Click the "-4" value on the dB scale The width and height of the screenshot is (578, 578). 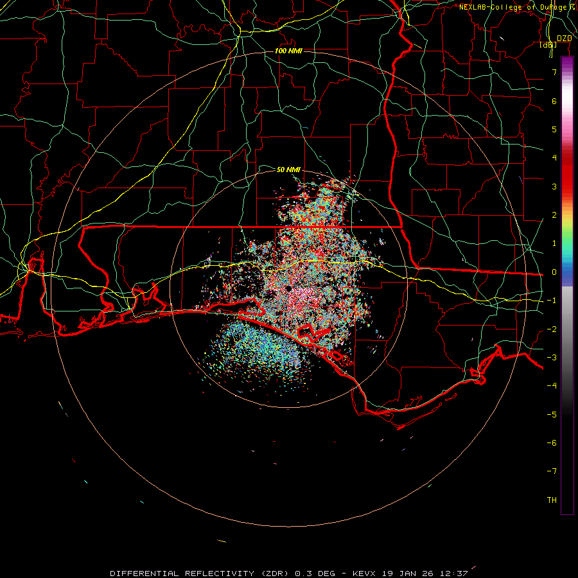(552, 386)
